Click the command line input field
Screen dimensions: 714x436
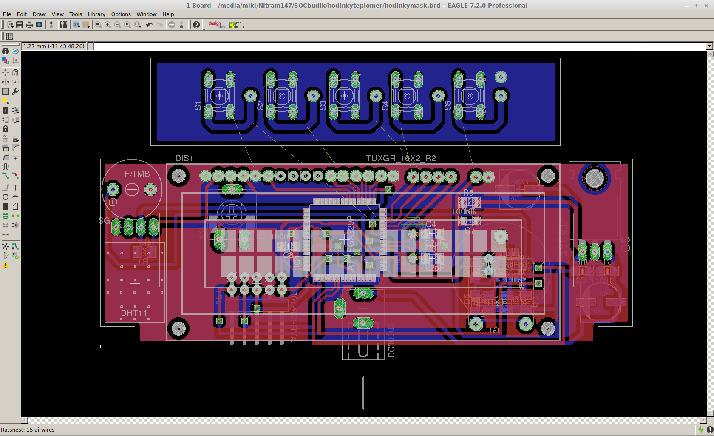(x=400, y=46)
